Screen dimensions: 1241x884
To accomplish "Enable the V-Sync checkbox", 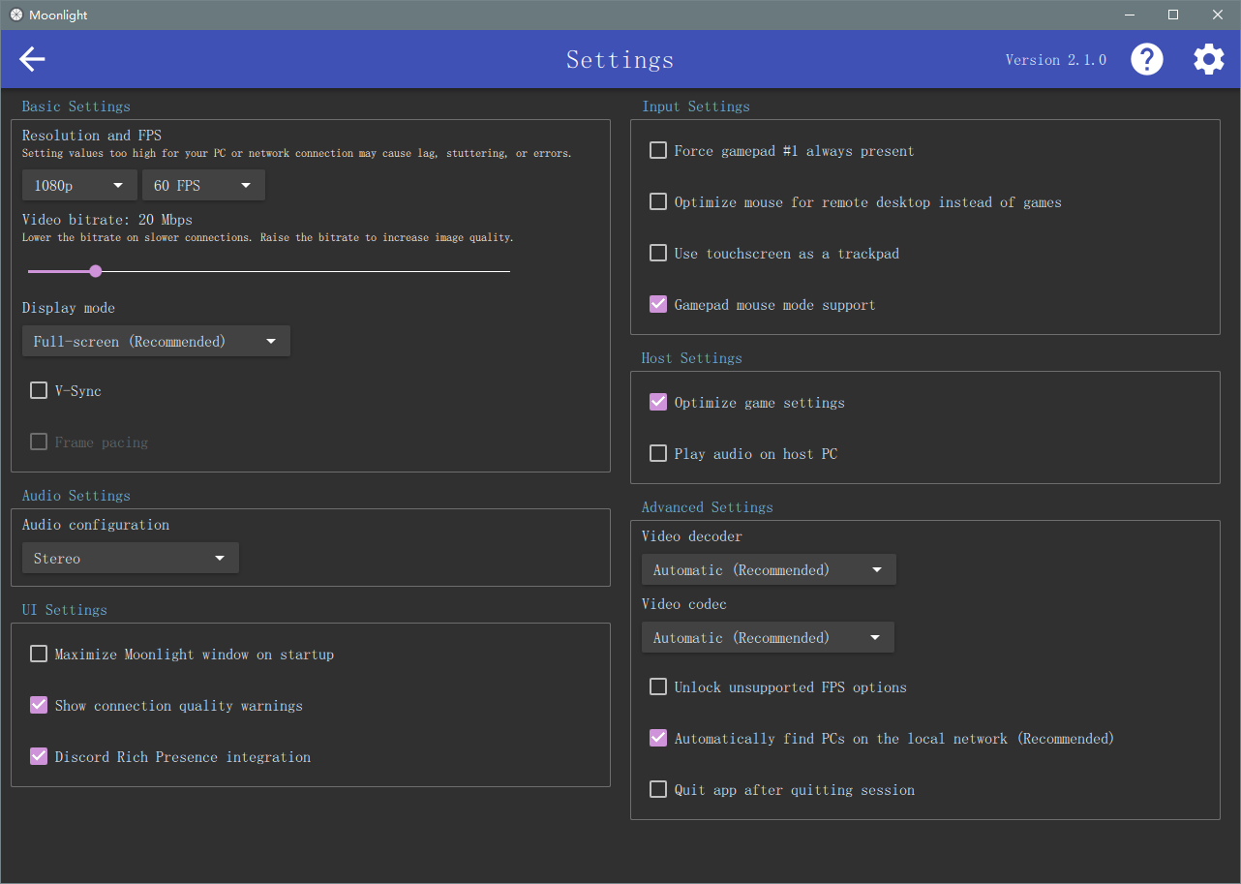I will [x=39, y=390].
